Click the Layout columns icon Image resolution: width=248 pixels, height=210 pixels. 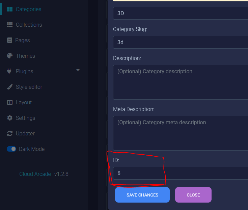pyautogui.click(x=10, y=102)
